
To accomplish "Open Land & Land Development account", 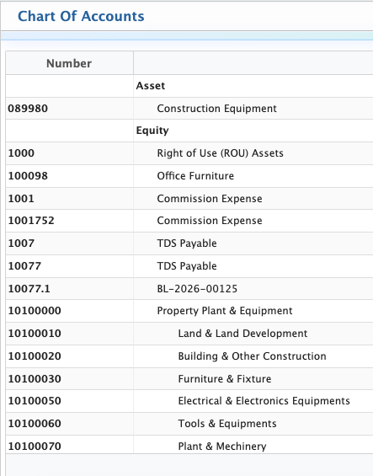I will [242, 334].
